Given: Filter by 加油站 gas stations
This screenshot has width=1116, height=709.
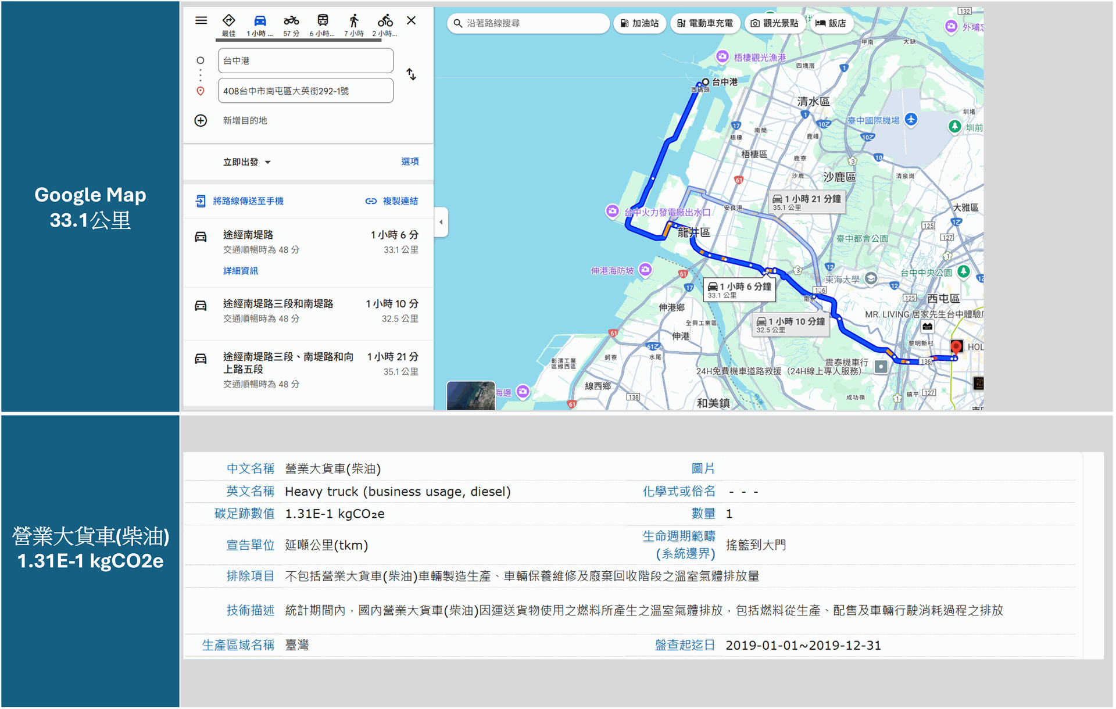Looking at the screenshot, I should (x=639, y=23).
